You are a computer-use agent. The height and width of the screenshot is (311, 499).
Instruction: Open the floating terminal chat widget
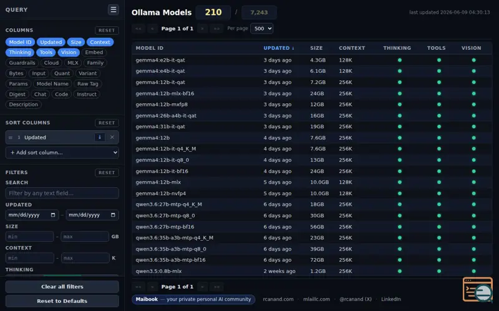click(478, 289)
